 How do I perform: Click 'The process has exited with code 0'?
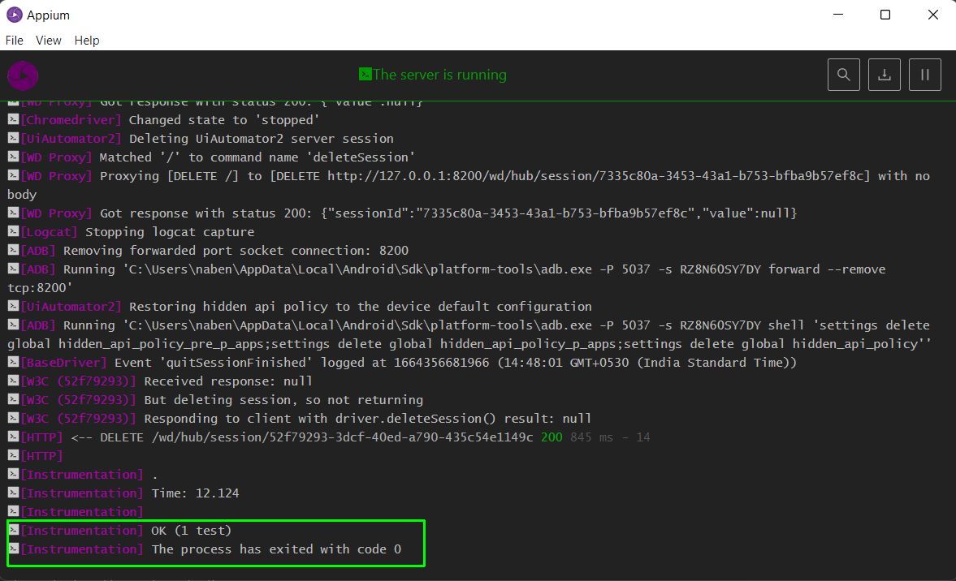click(x=276, y=549)
